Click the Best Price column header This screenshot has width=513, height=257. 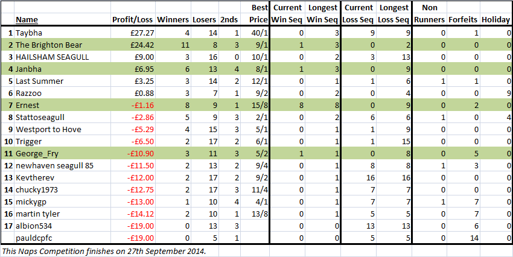click(x=255, y=13)
